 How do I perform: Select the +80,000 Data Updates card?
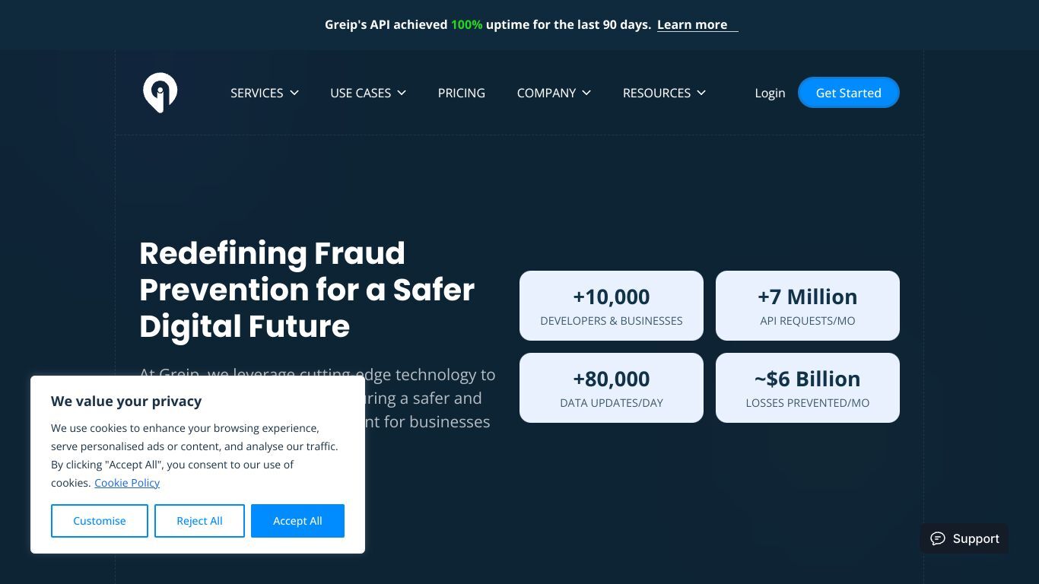[612, 388]
